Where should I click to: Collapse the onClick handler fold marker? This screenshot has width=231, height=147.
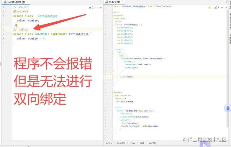113,120
